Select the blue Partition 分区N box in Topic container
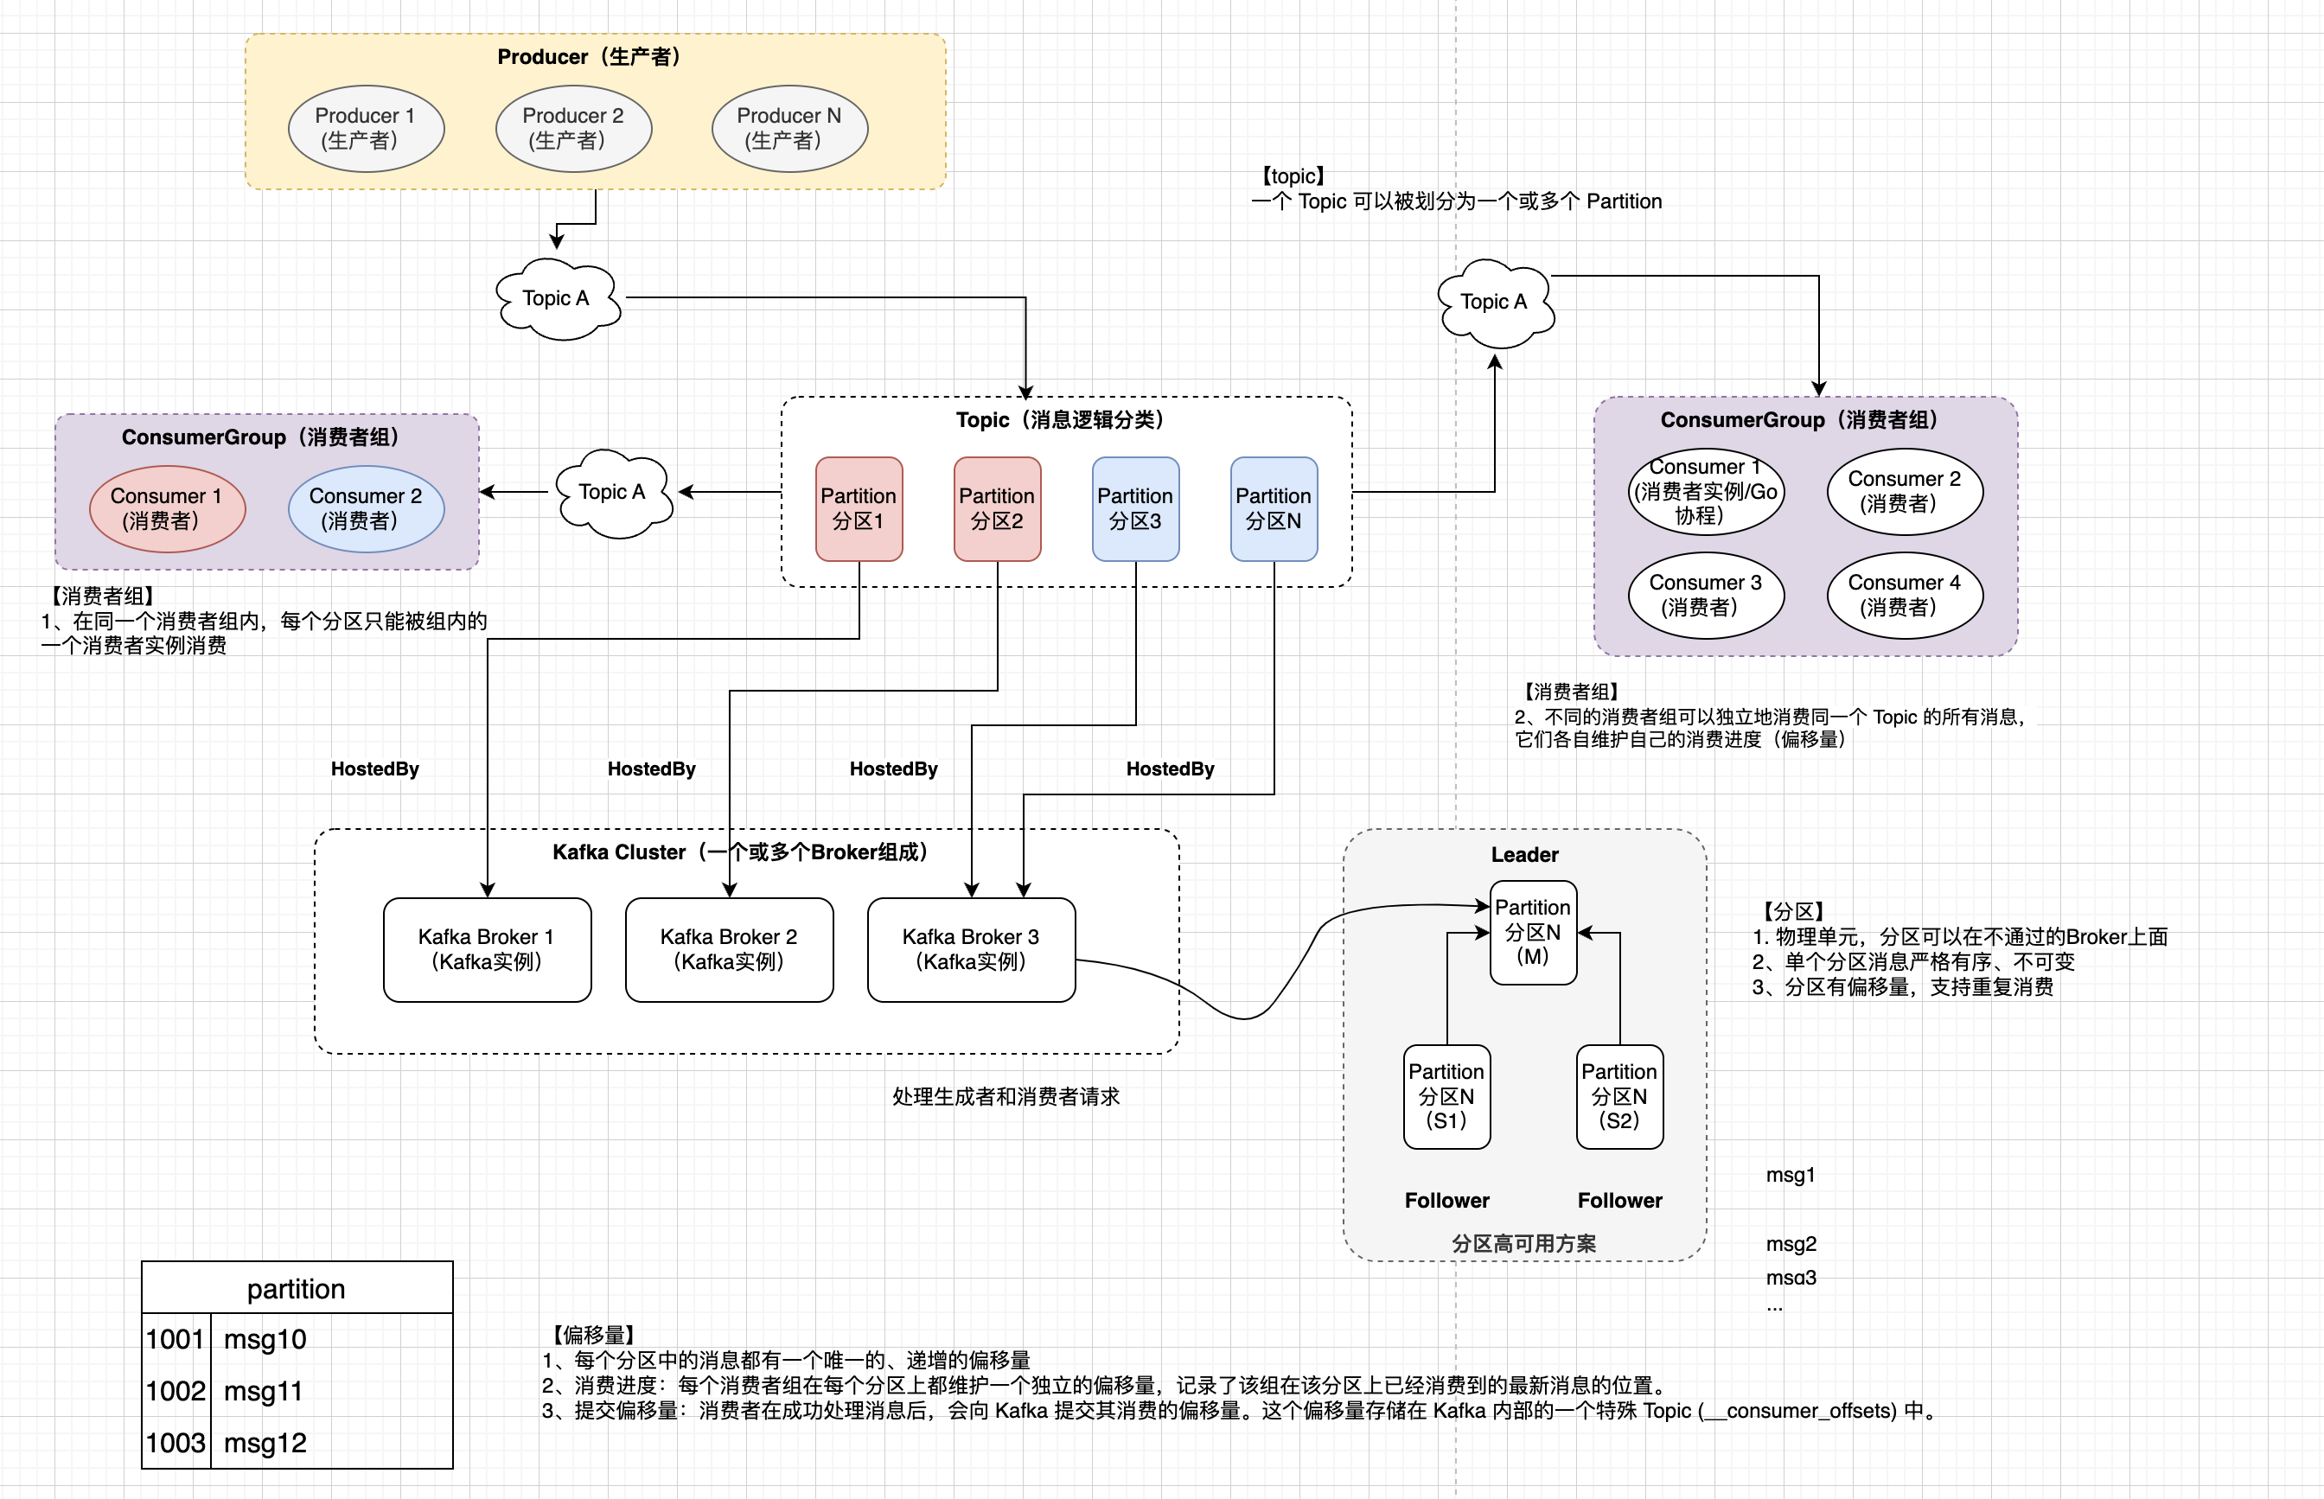2324x1499 pixels. click(1274, 509)
